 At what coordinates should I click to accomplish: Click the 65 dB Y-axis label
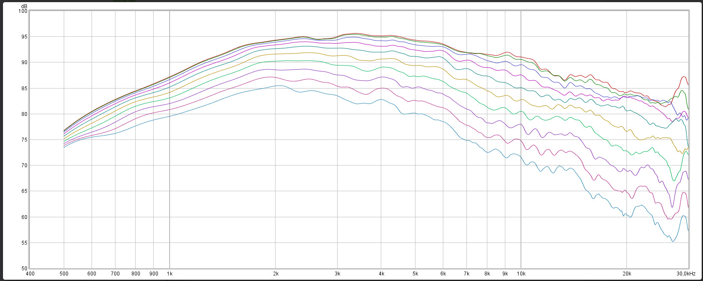(24, 191)
